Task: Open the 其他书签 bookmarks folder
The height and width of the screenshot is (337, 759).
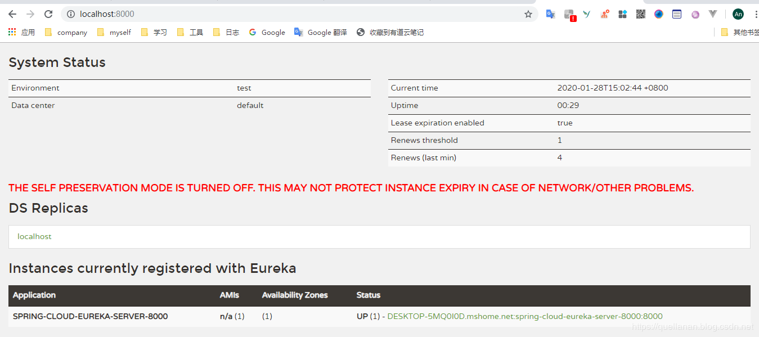Action: [740, 33]
